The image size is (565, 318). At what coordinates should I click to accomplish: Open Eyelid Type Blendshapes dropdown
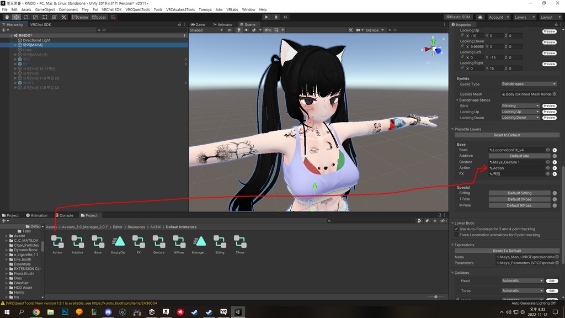529,84
